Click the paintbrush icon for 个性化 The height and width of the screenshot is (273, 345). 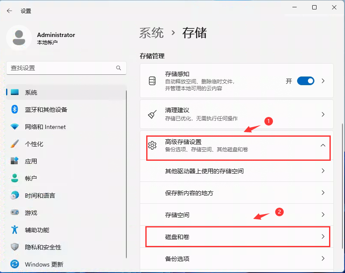pyautogui.click(x=15, y=144)
